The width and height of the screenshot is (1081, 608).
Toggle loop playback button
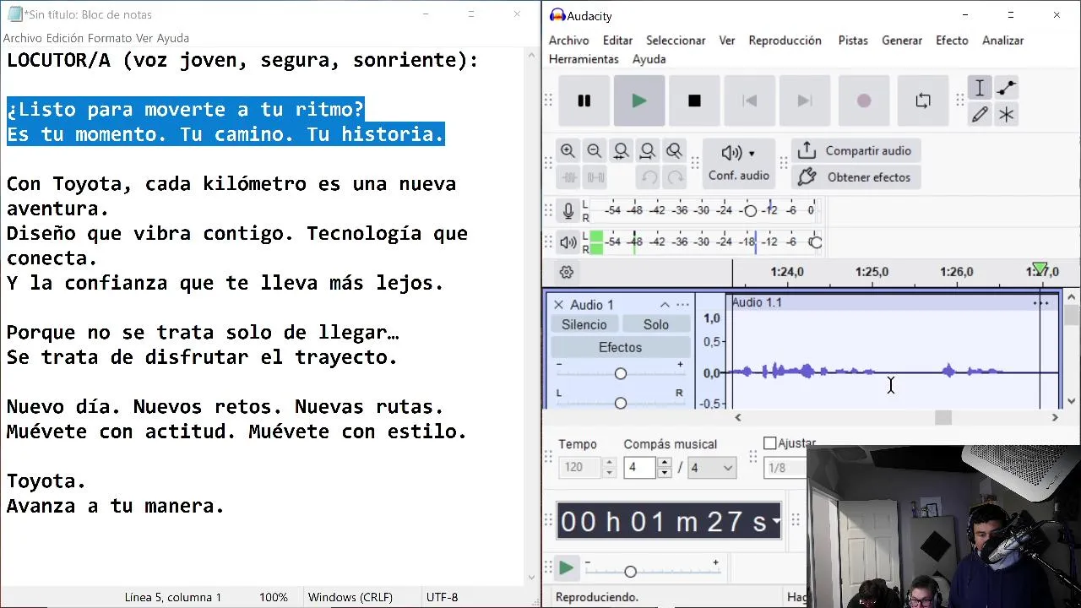(923, 100)
